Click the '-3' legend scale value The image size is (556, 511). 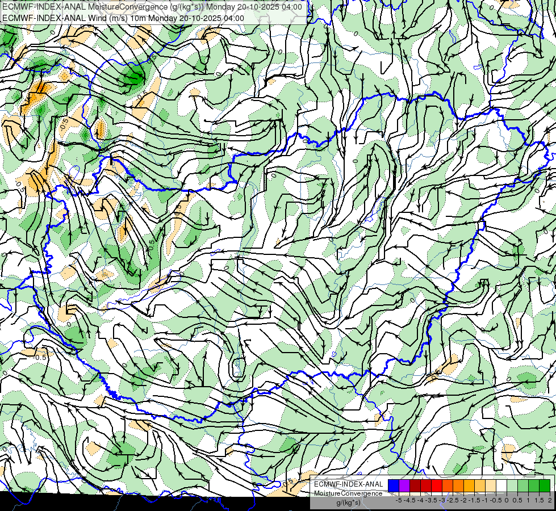pos(442,500)
